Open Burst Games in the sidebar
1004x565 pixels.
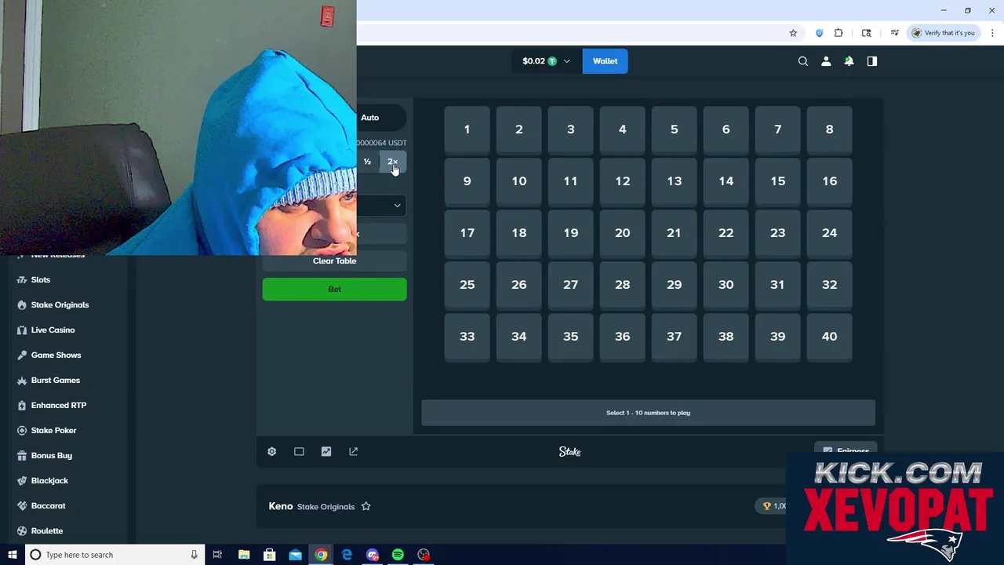tap(55, 380)
